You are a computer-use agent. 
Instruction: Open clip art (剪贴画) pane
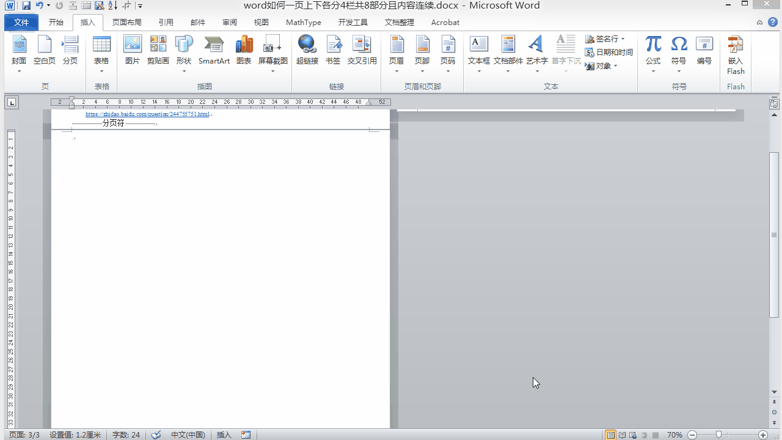(158, 51)
